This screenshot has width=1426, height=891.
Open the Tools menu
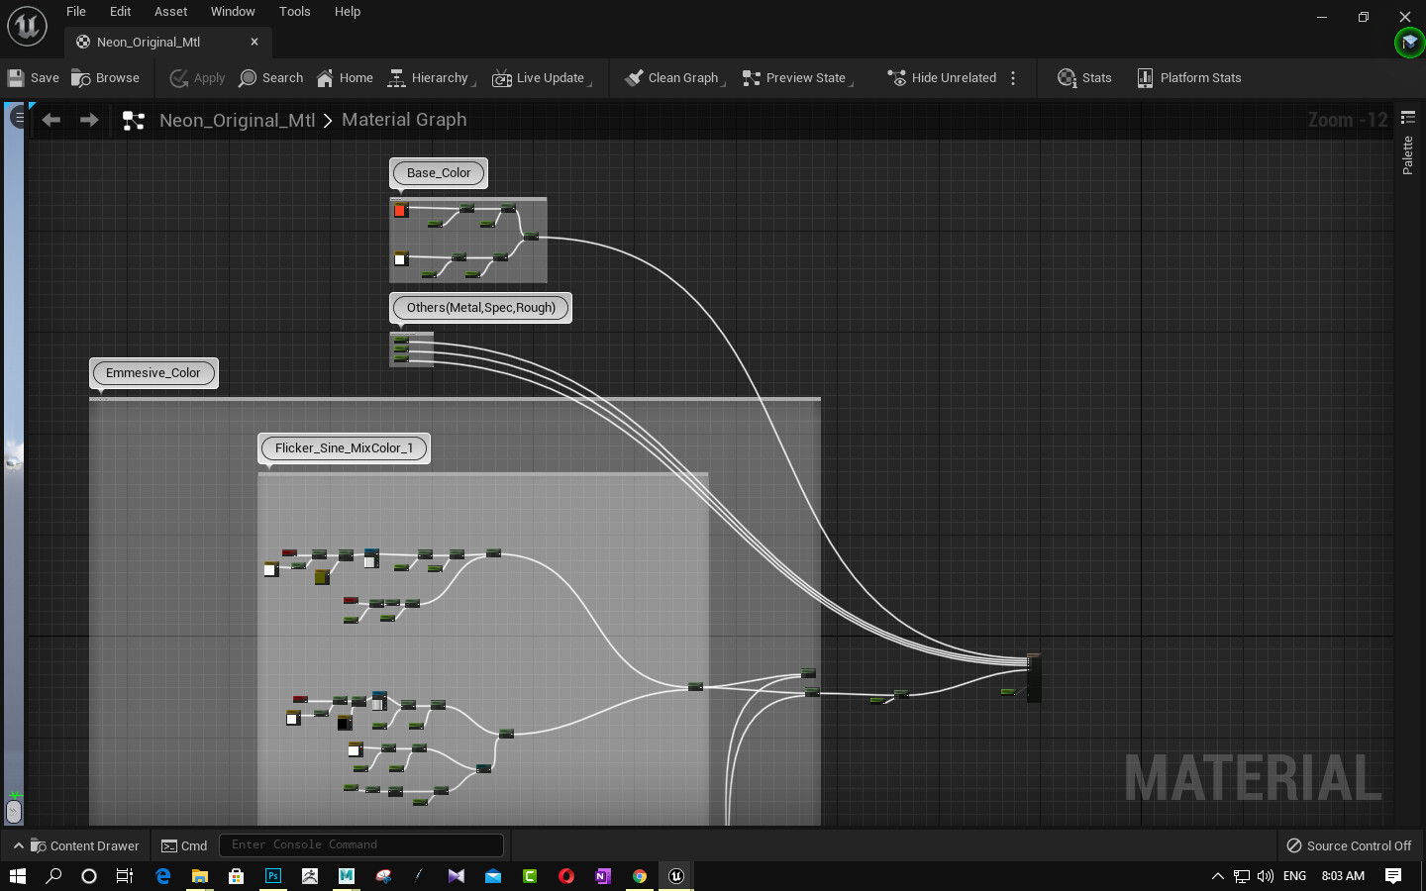[295, 12]
